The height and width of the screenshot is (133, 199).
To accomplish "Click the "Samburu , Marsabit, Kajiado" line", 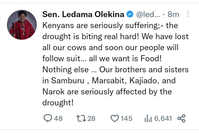I will tap(109, 81).
